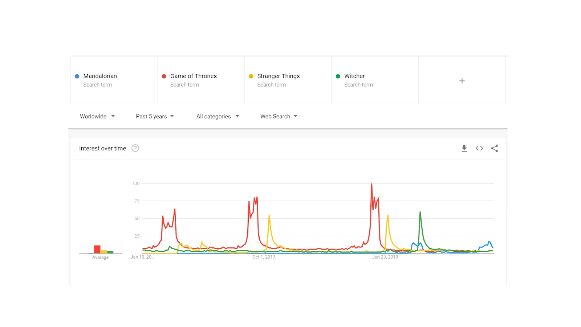This screenshot has height=327, width=581.
Task: Click the 75 value on the y-axis
Action: (x=137, y=201)
